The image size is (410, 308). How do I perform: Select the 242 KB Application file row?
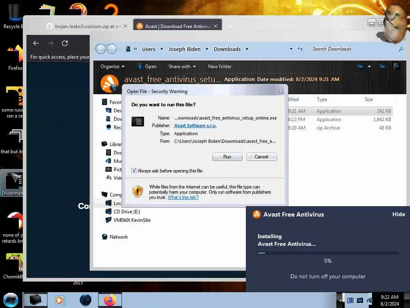(340, 111)
